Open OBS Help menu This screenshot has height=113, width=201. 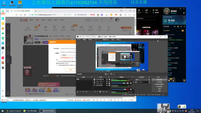(119, 40)
